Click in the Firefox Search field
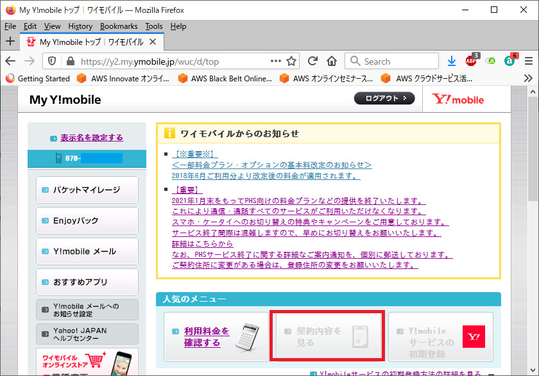 [x=391, y=61]
